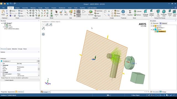This screenshot has width=177, height=99.
Task: Select the Pull tool
Action: tap(61, 13)
